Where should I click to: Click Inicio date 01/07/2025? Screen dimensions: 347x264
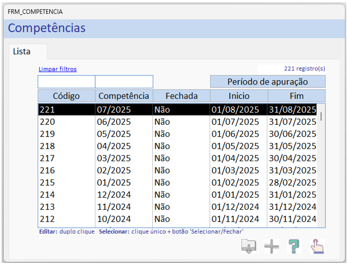tap(235, 122)
